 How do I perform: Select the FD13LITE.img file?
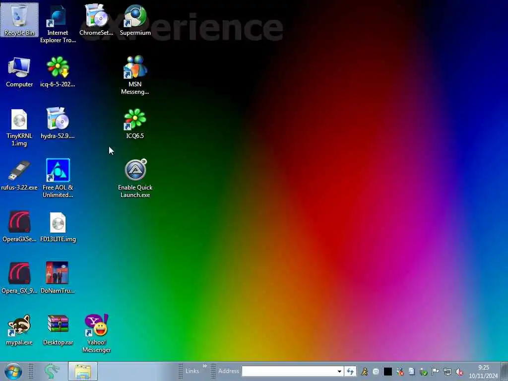click(x=58, y=226)
